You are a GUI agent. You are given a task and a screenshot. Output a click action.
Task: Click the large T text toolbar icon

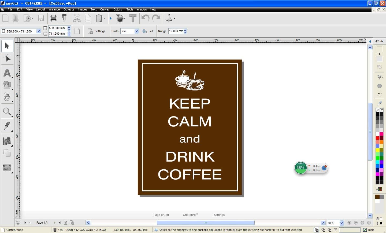pos(133,18)
